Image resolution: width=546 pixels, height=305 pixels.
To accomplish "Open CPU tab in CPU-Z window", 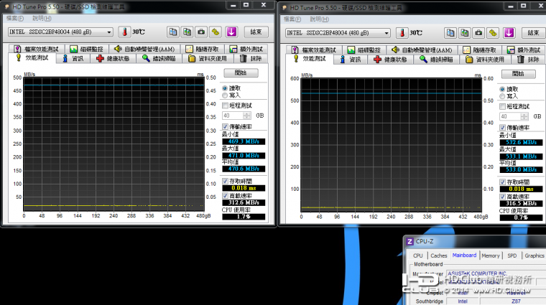I will coord(418,255).
